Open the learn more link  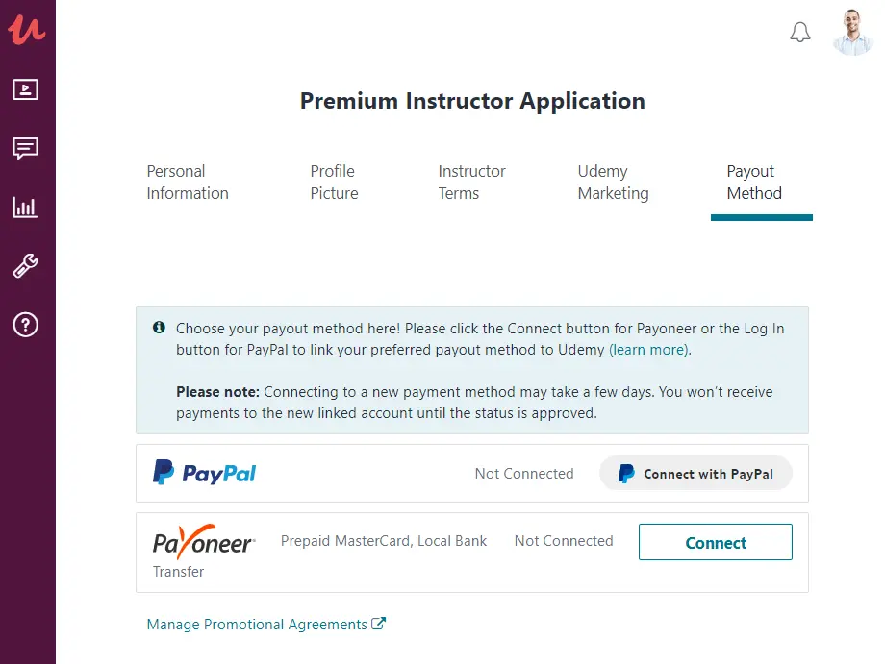649,350
